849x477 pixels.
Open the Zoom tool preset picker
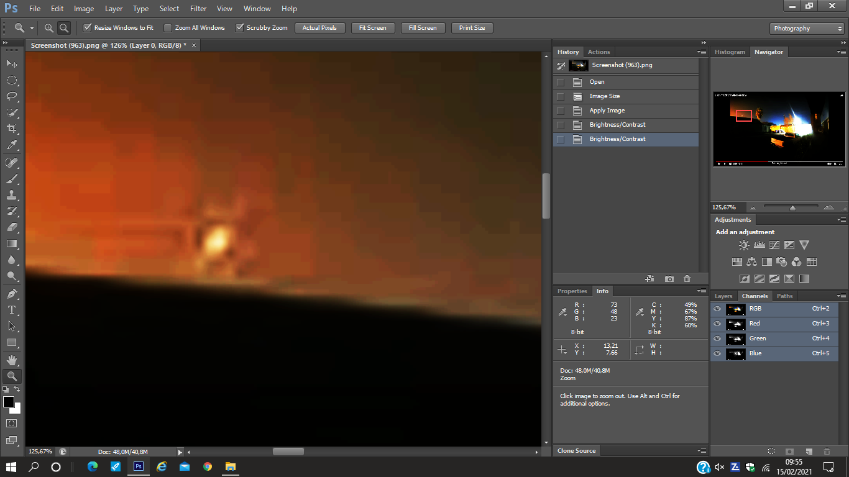pos(24,28)
